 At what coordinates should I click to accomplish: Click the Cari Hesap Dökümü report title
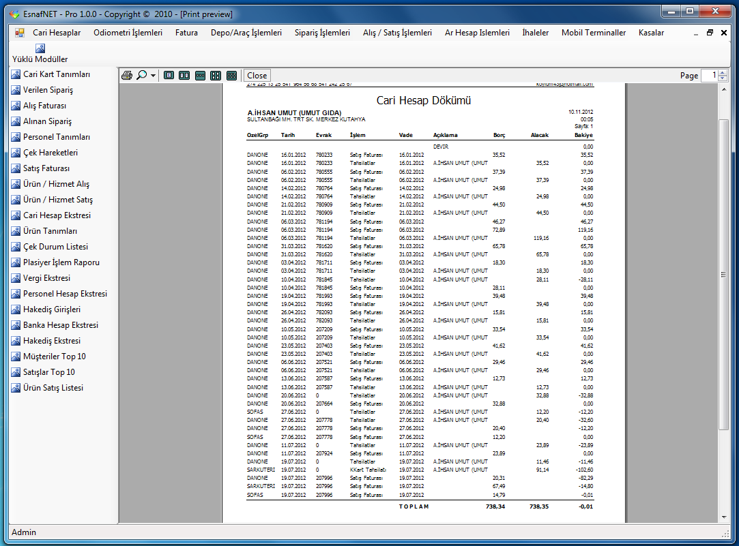(x=424, y=100)
